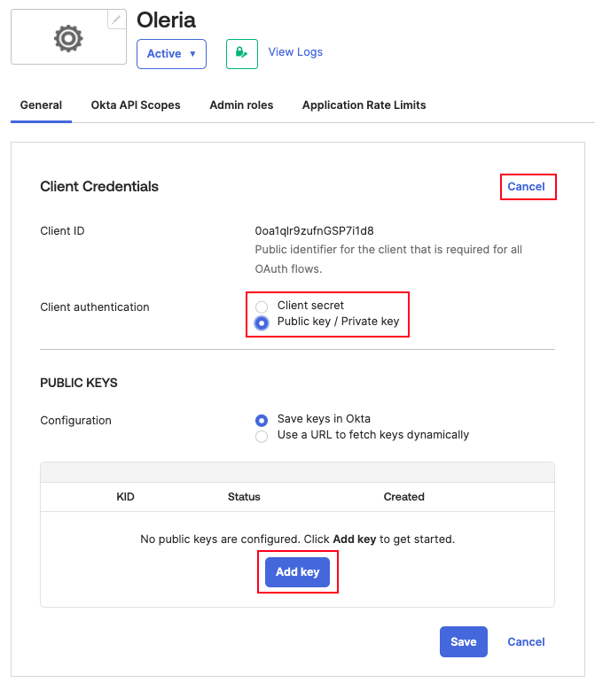Screen dimensions: 595x683
Task: Select the Client secret radio option
Action: point(262,307)
